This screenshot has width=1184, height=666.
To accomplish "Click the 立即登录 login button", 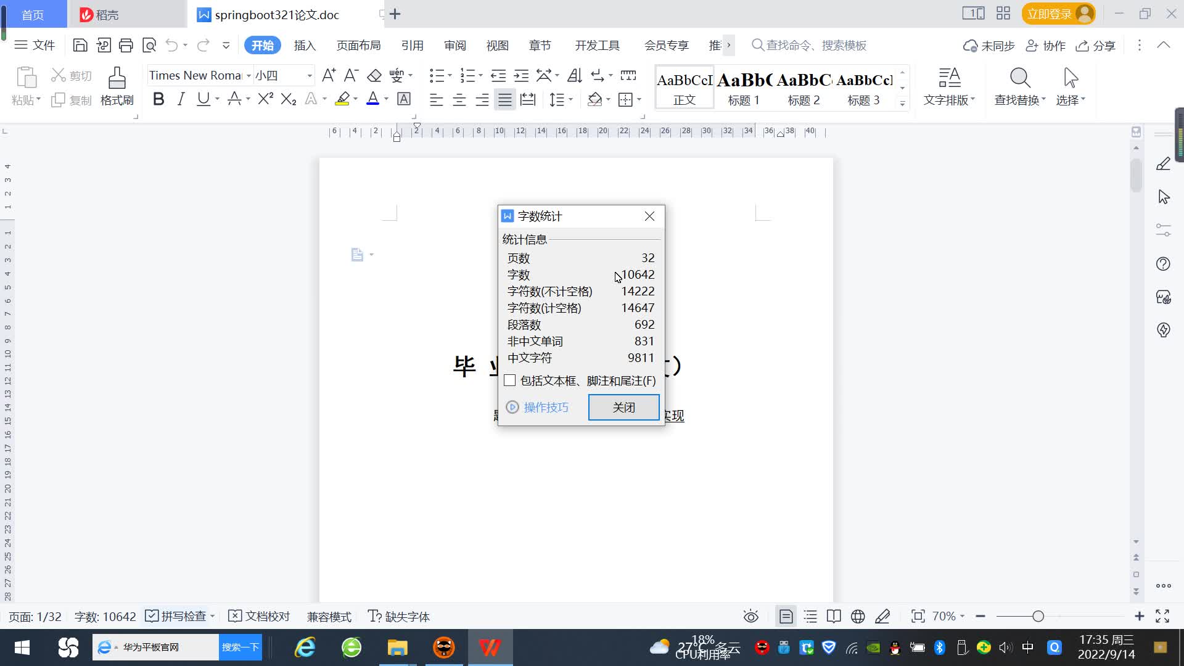I will (x=1058, y=14).
